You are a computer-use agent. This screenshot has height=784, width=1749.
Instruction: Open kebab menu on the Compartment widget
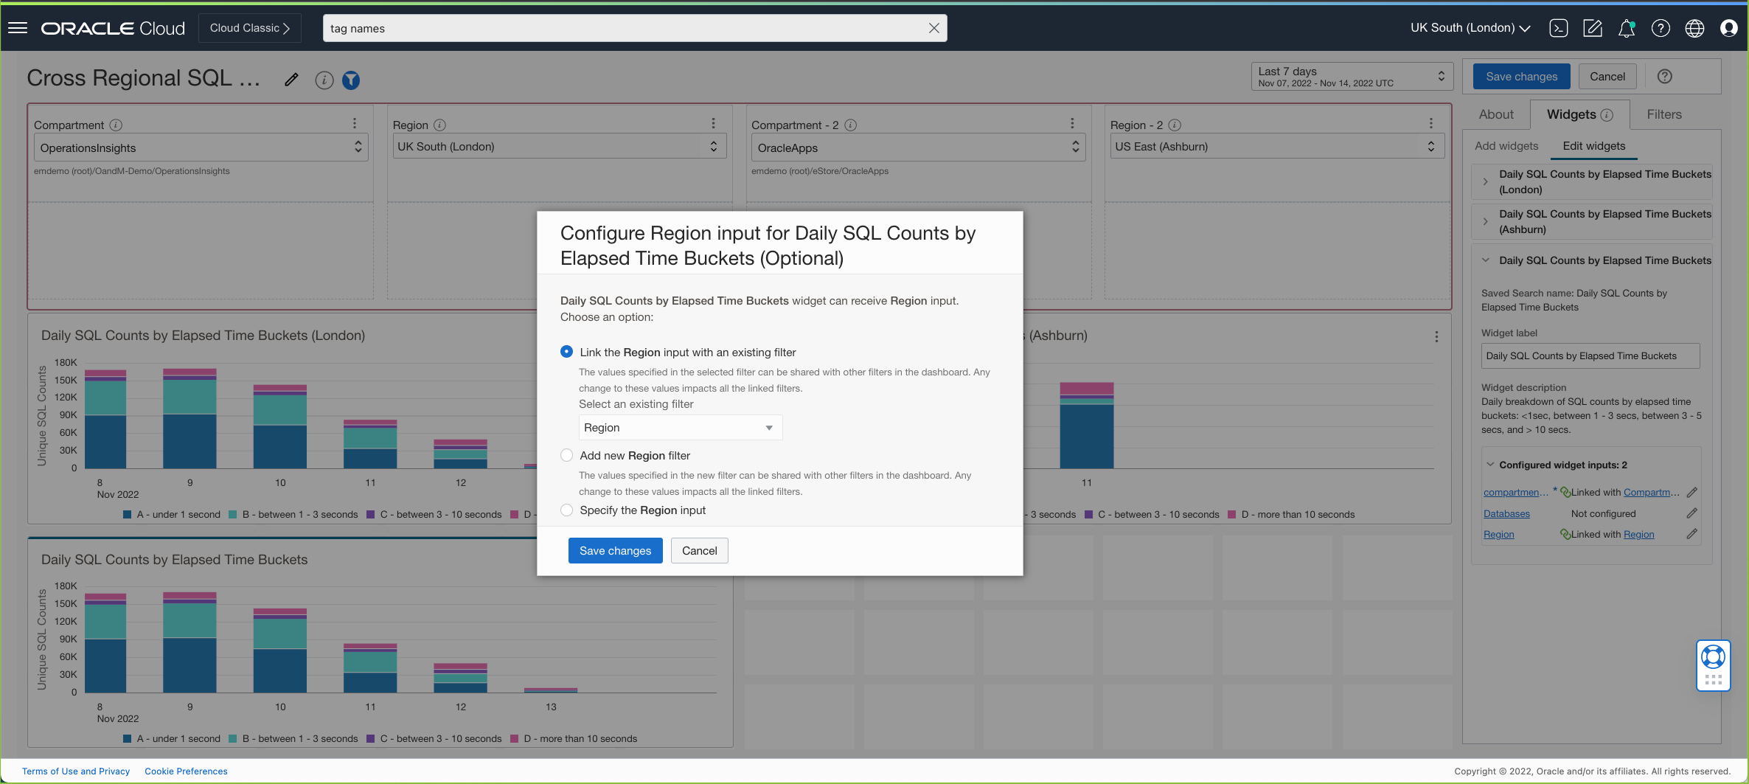(x=355, y=123)
